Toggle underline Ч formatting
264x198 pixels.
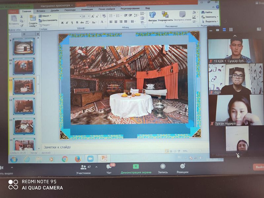(72, 22)
